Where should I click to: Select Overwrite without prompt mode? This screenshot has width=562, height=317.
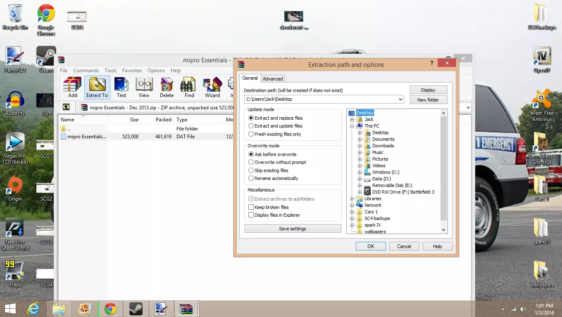[277, 162]
